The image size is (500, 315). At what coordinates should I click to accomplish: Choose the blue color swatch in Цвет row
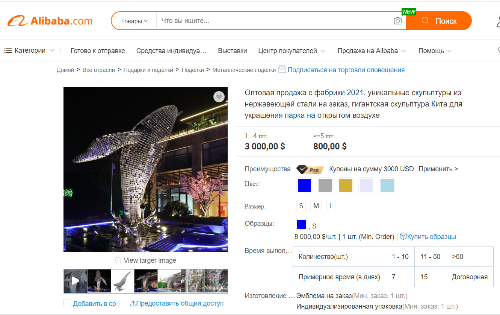pos(304,186)
